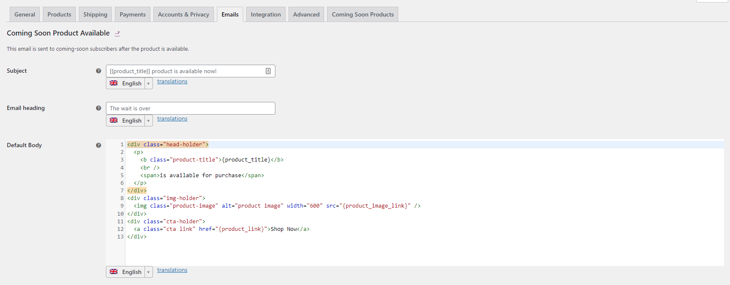Click the translations link under Default Body
Screen dimensions: 730x285
click(x=172, y=270)
